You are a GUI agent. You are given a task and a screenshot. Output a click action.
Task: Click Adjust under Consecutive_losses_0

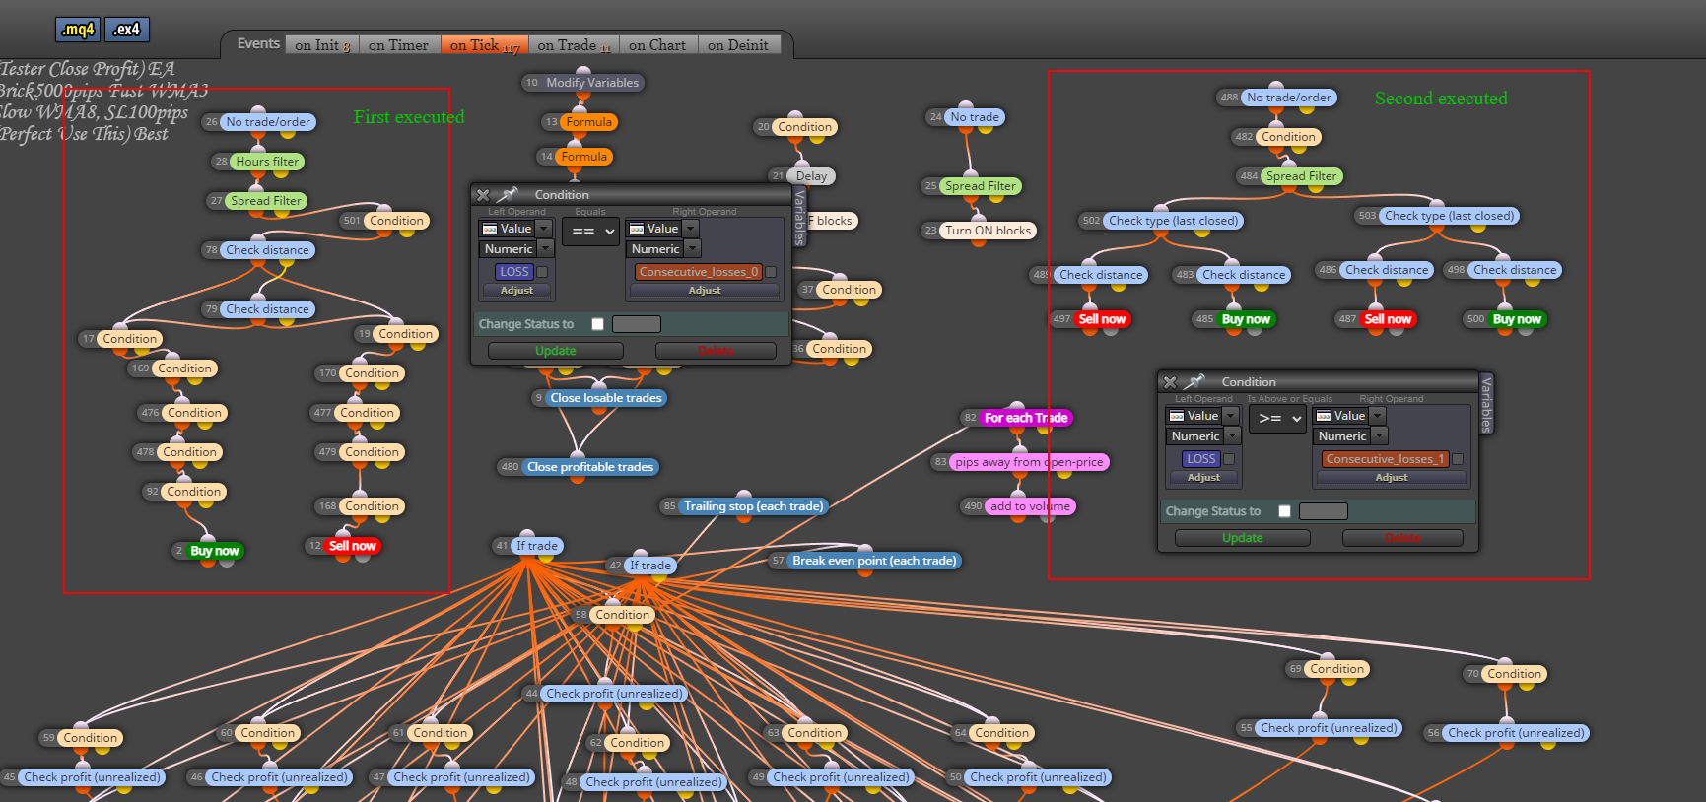[x=705, y=291]
